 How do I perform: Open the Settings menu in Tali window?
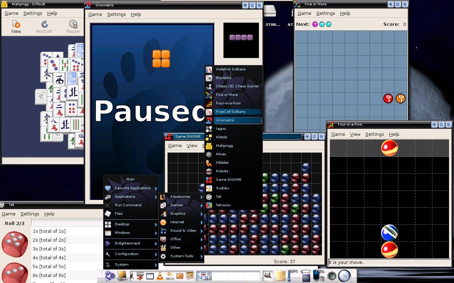(30, 214)
